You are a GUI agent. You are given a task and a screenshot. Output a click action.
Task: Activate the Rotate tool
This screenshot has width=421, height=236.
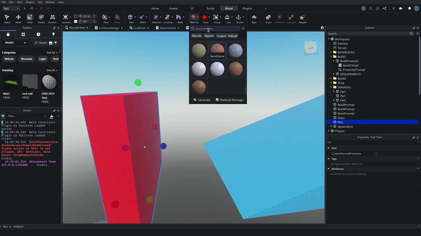point(41,19)
